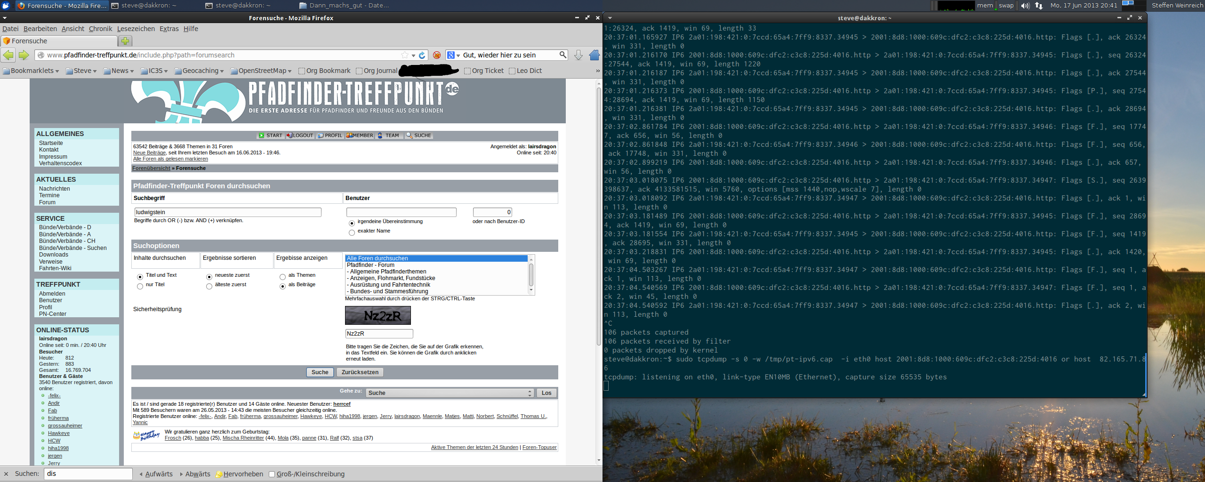Choose 'nur Titel' search scope
1205x482 pixels.
point(140,286)
